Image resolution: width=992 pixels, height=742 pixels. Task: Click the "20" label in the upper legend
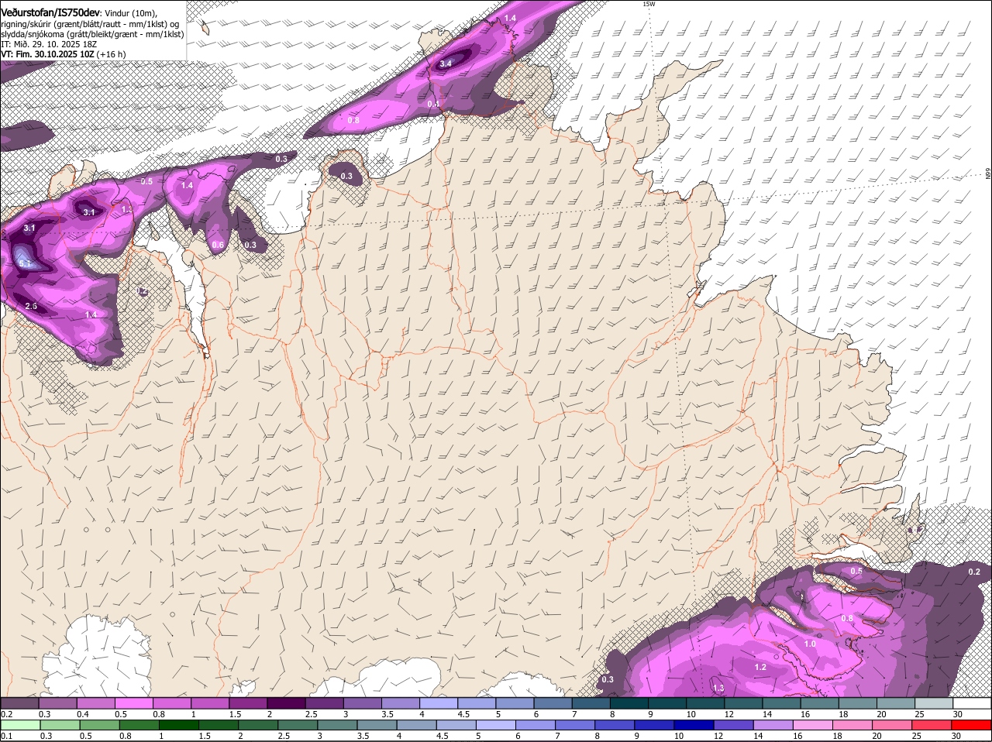[x=882, y=714]
